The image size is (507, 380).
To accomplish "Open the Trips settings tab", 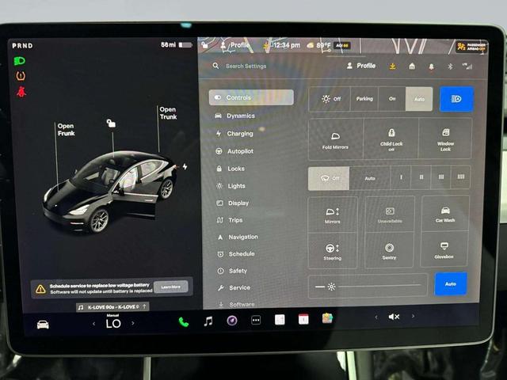I will (229, 220).
